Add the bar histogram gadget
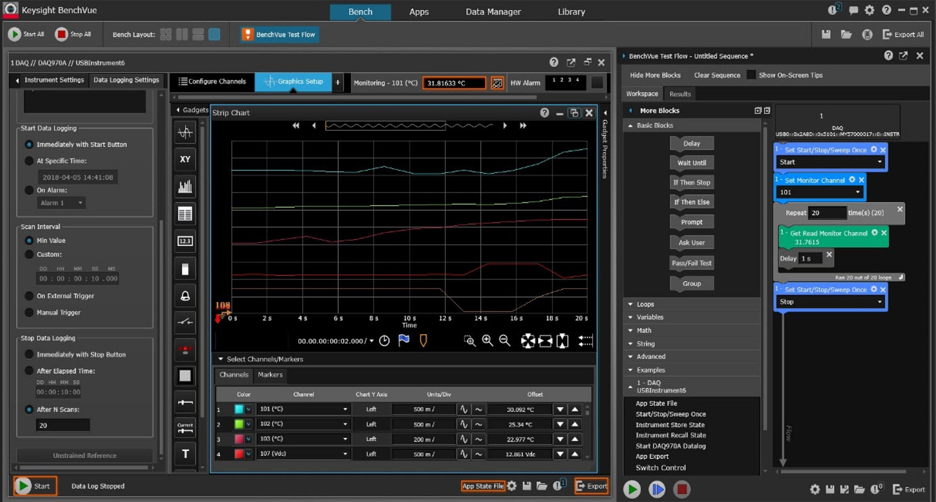936x502 pixels. click(185, 187)
